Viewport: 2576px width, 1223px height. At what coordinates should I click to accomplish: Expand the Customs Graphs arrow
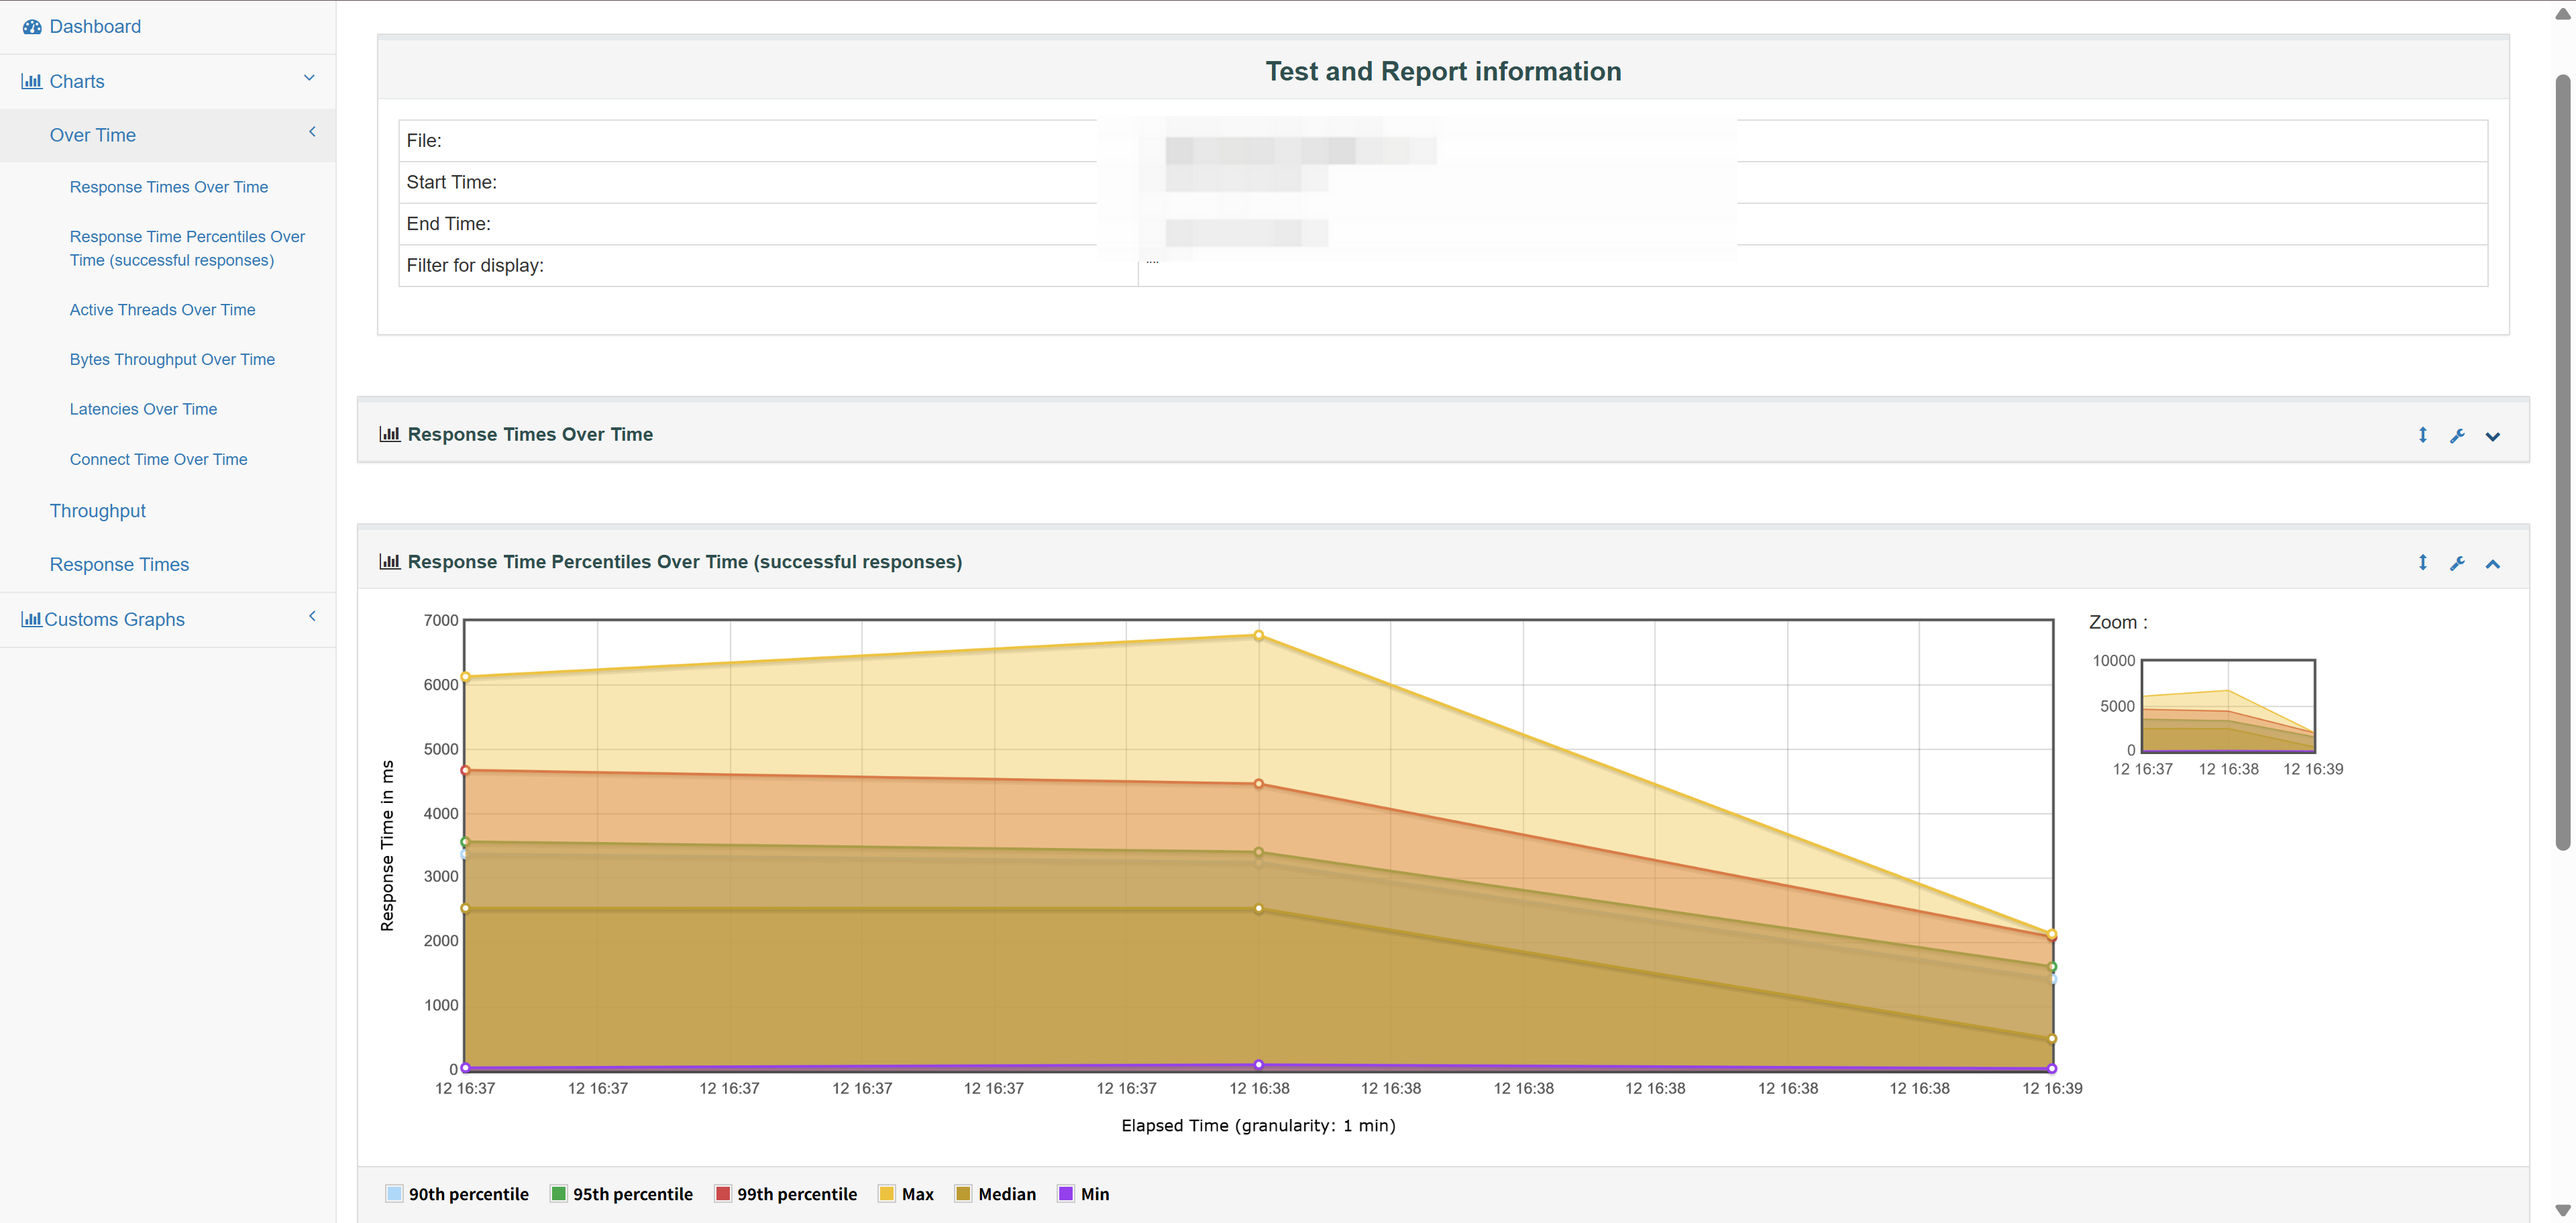click(x=312, y=616)
